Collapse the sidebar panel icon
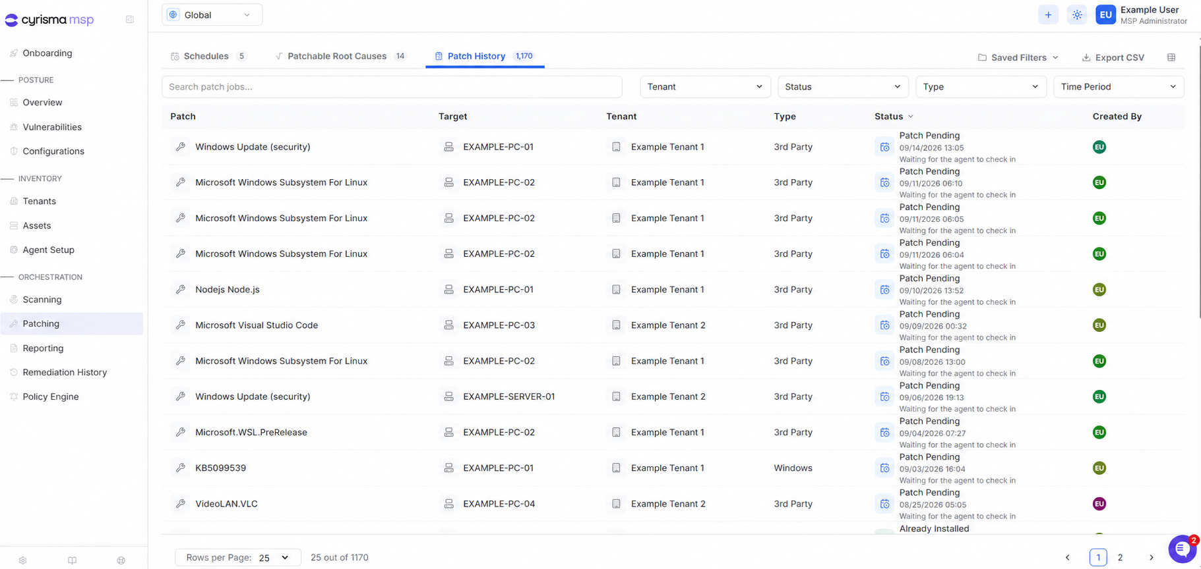 (130, 20)
